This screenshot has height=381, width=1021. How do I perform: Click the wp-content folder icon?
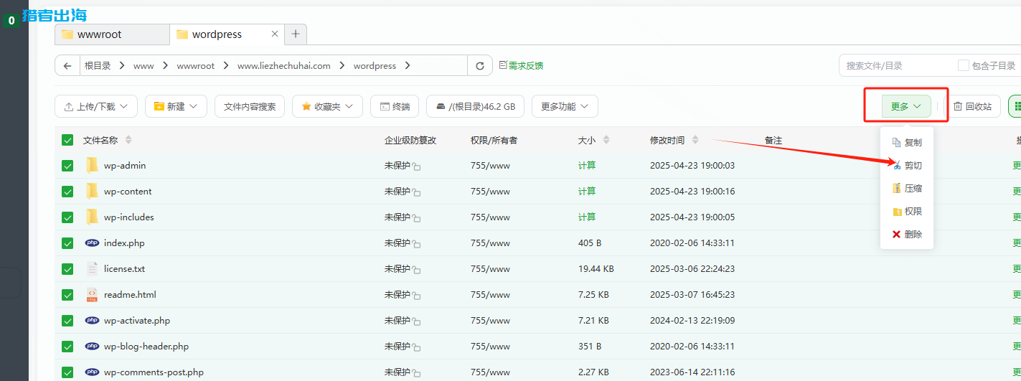click(92, 192)
